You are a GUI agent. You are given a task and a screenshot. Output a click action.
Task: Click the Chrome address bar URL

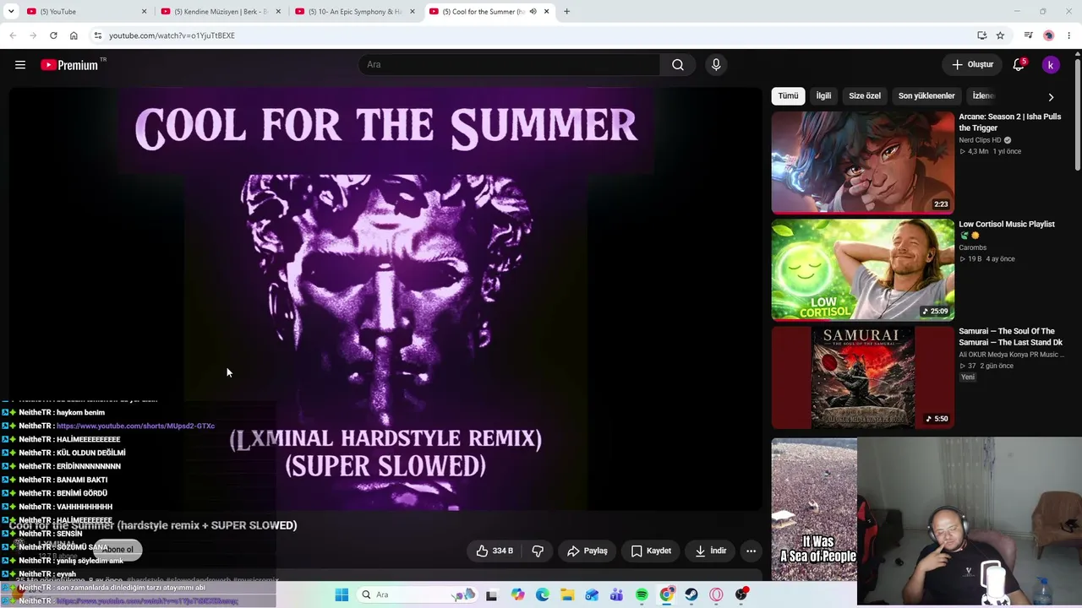pyautogui.click(x=172, y=35)
